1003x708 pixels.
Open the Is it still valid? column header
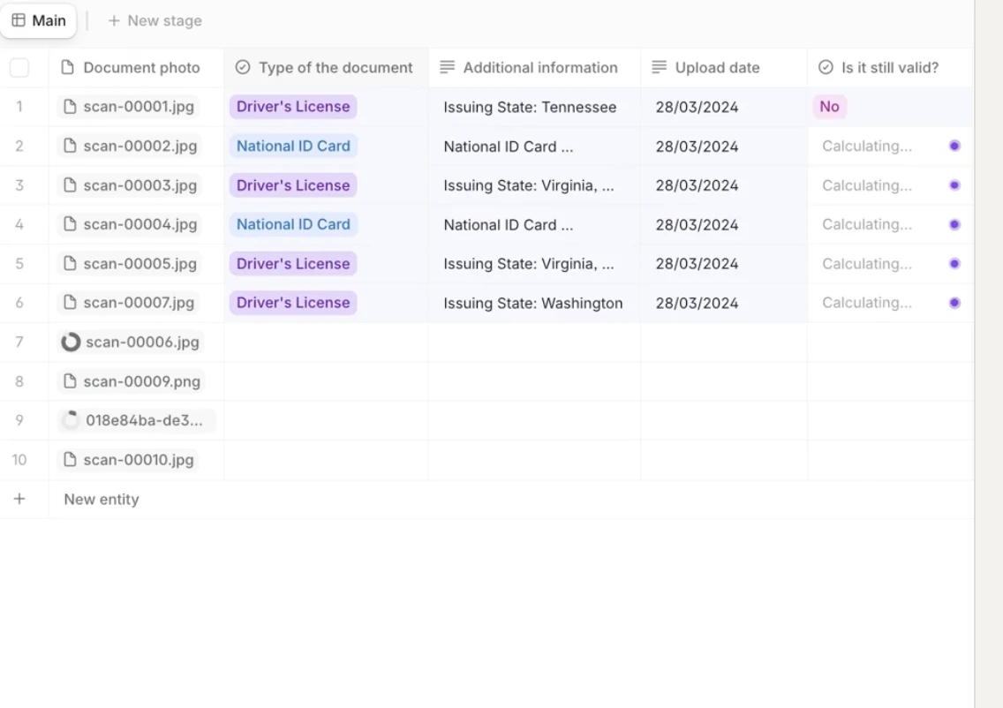890,67
